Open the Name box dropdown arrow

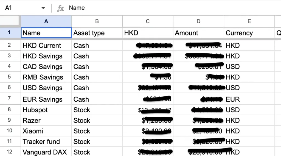(x=43, y=8)
